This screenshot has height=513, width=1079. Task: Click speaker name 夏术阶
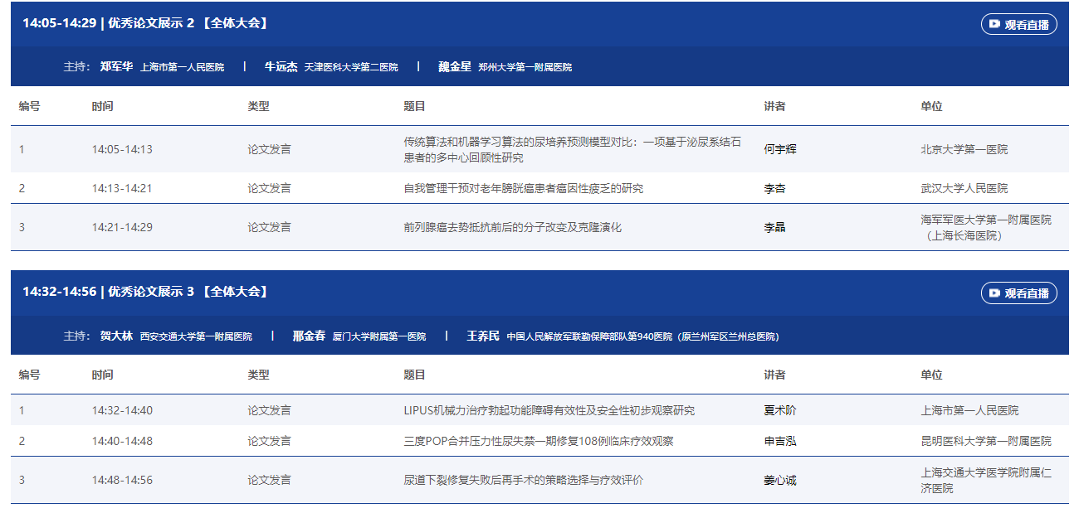click(780, 410)
